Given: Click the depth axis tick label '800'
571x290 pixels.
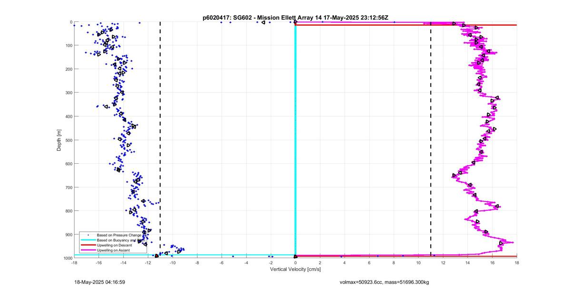Looking at the screenshot, I should 69,211.
